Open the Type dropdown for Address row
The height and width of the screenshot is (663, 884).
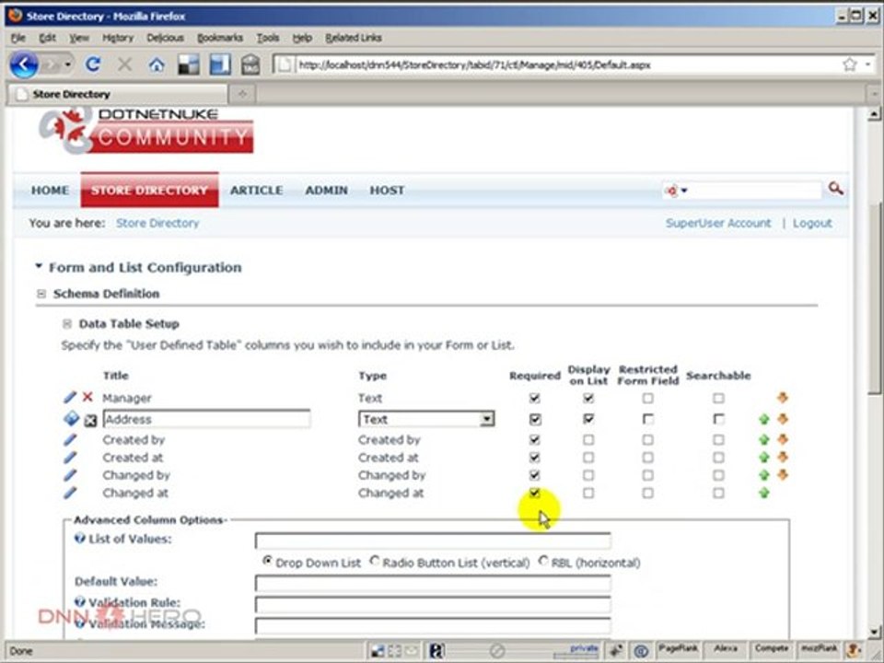pos(487,419)
